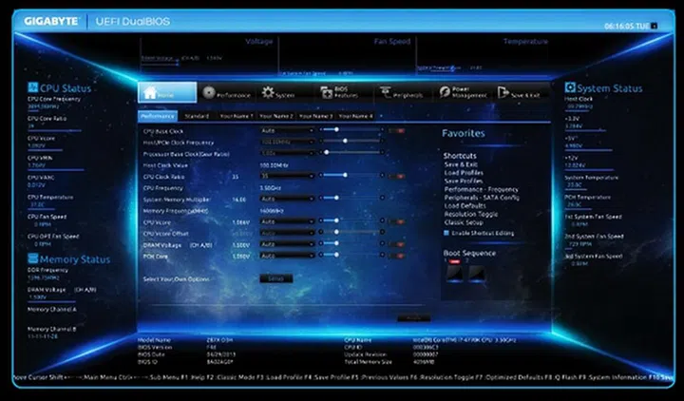
Task: Click the Save & Exit icon
Action: (503, 93)
